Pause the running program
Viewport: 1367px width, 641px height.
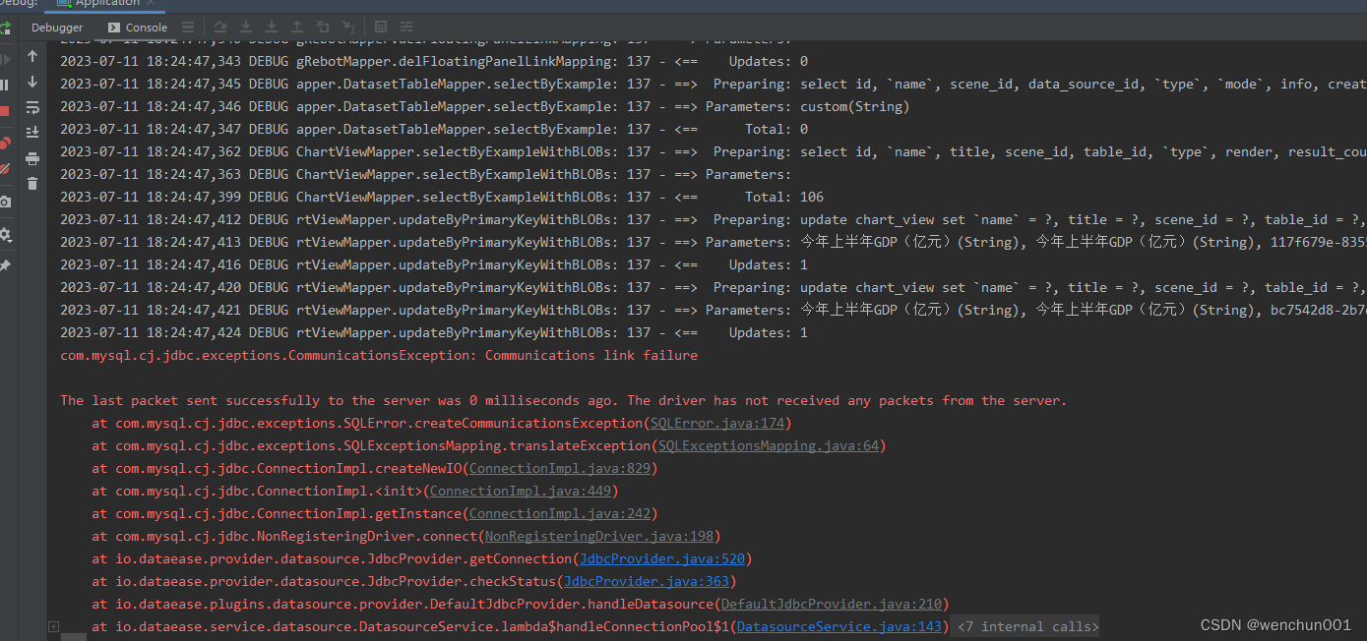pos(4,86)
